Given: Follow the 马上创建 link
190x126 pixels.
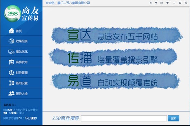Looking at the screenshot, I should 31,118.
